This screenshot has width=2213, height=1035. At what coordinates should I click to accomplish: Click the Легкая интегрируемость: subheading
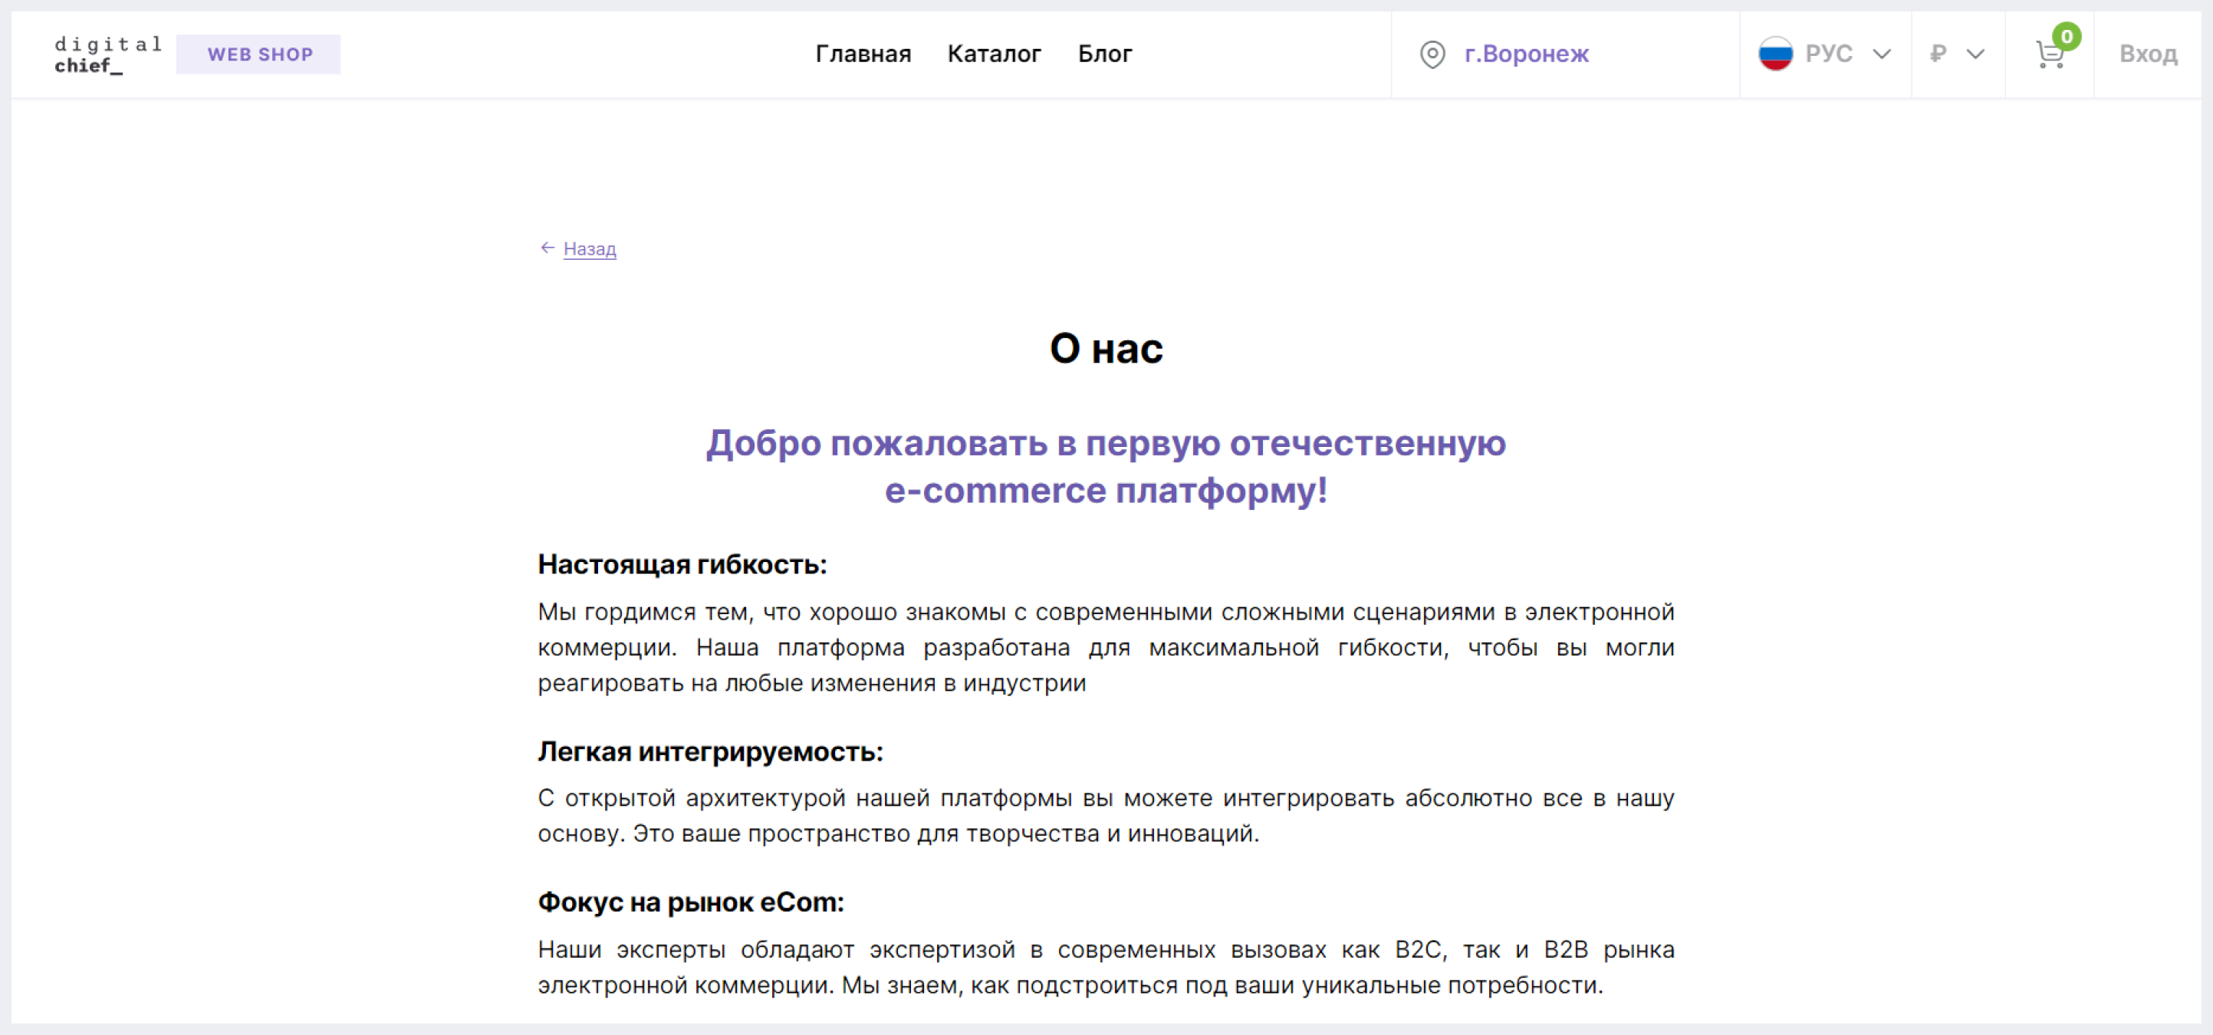click(711, 751)
